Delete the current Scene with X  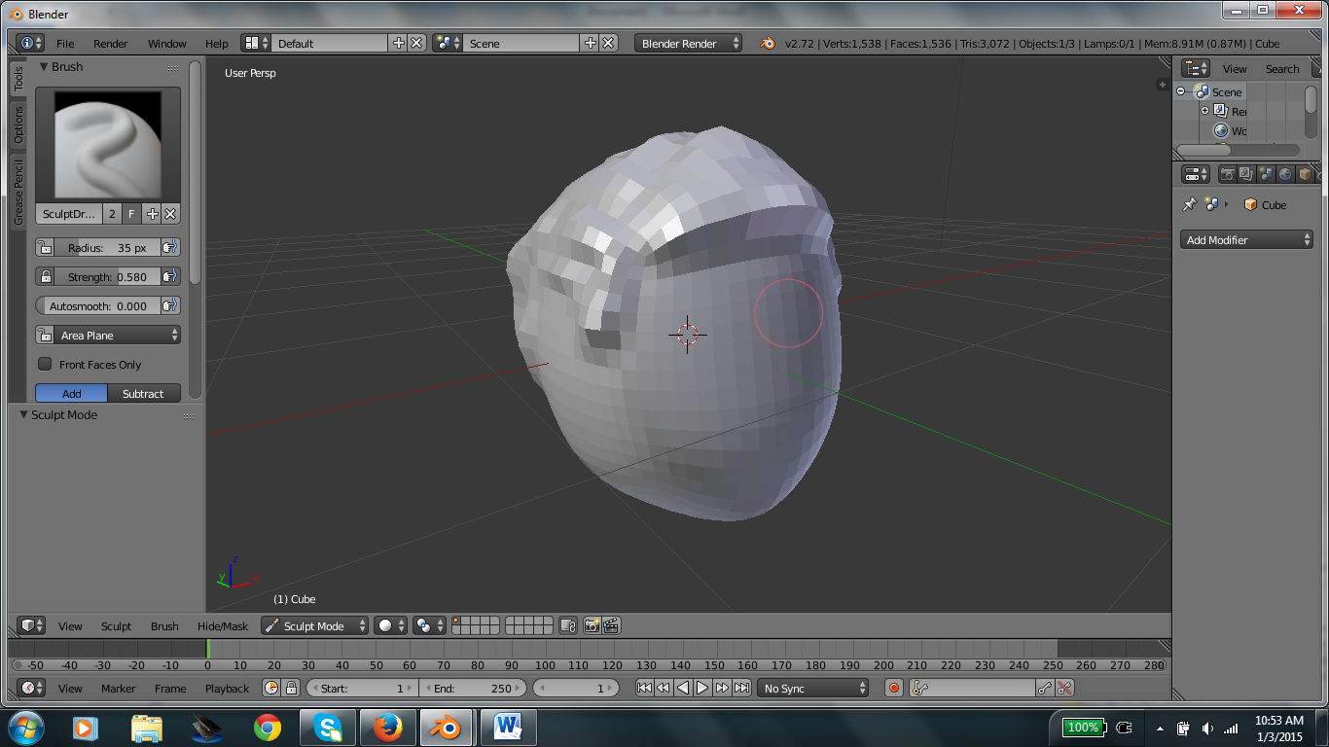[608, 43]
